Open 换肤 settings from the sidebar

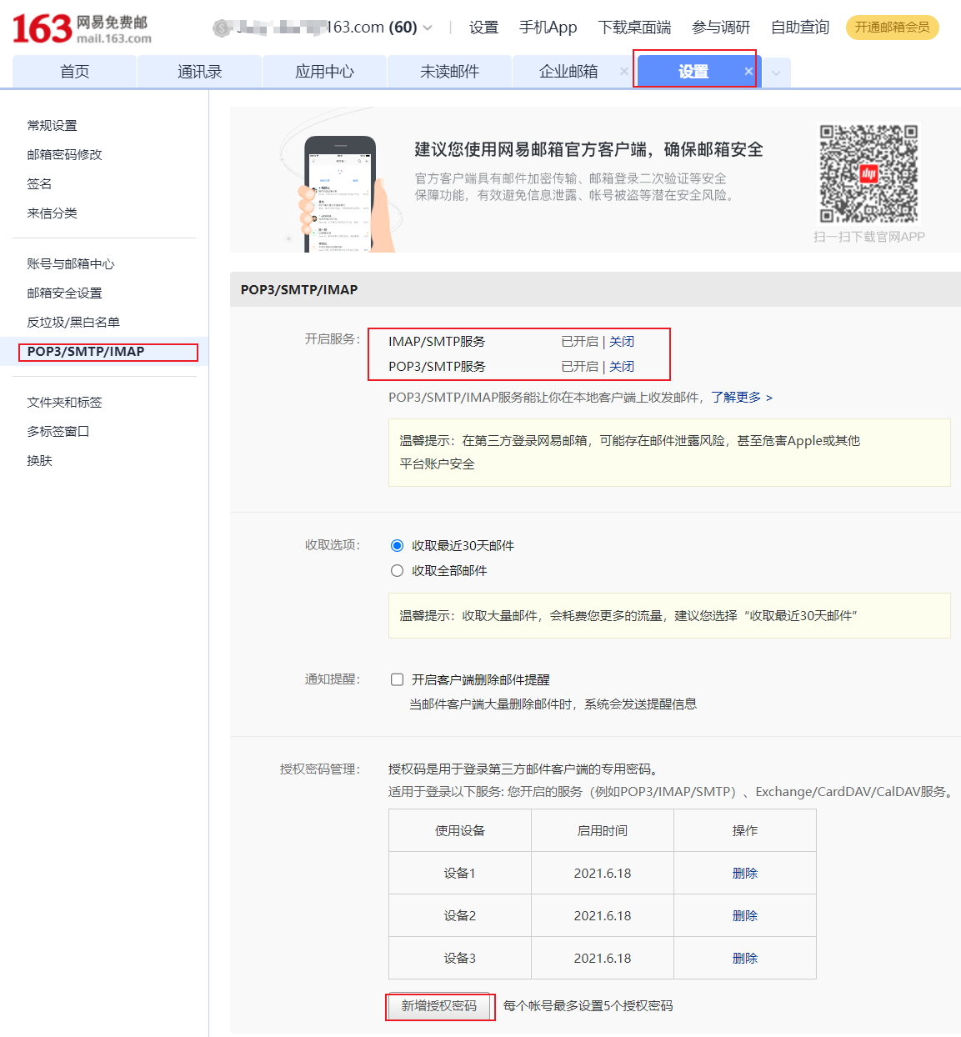[x=38, y=460]
